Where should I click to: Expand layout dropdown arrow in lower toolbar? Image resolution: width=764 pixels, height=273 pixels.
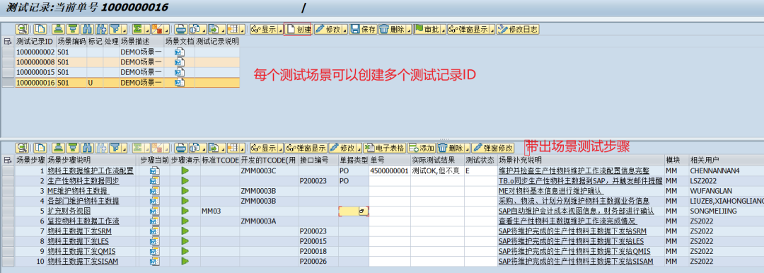tap(243, 149)
